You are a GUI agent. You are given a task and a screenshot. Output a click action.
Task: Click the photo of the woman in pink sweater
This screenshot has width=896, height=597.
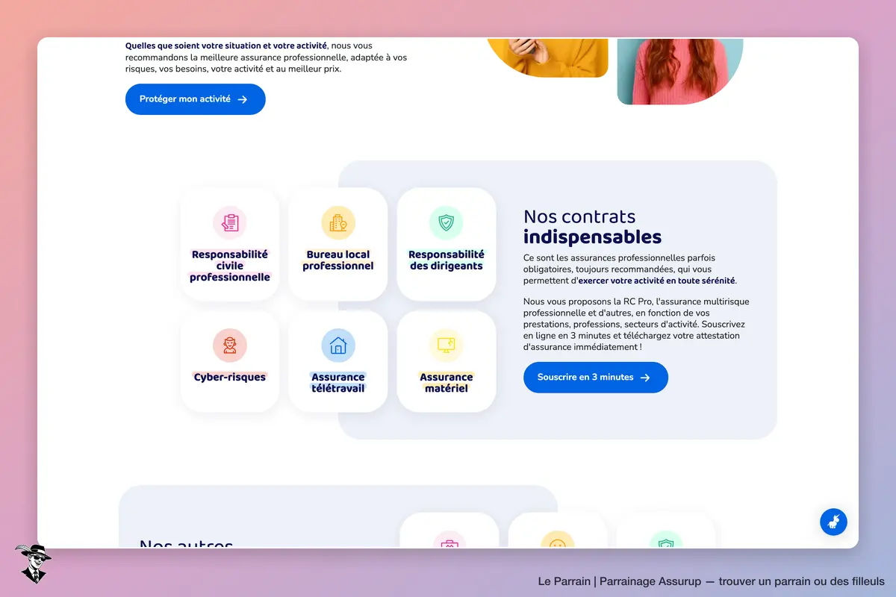click(x=680, y=72)
